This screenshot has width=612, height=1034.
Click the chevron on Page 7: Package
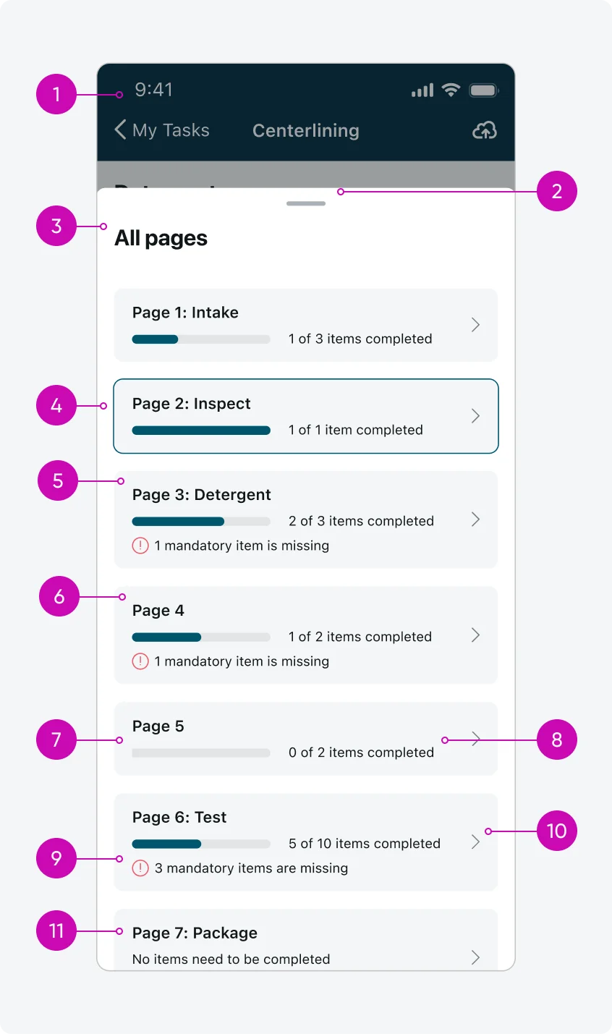coord(475,957)
